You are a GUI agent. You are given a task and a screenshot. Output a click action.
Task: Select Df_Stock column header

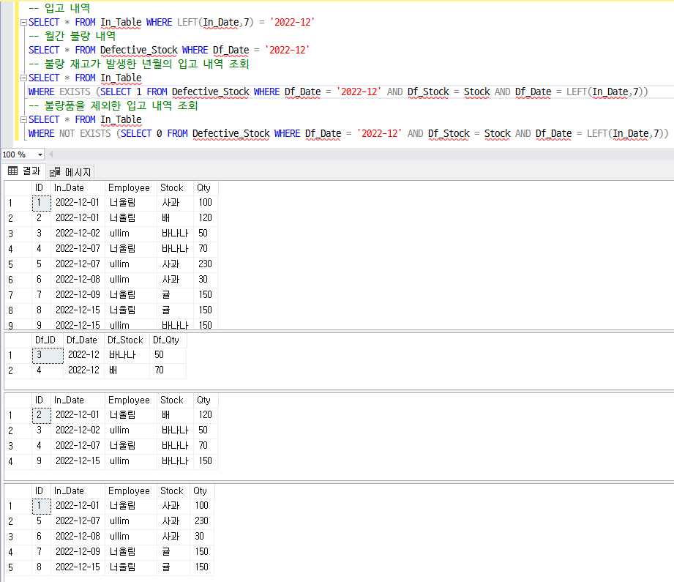[127, 340]
